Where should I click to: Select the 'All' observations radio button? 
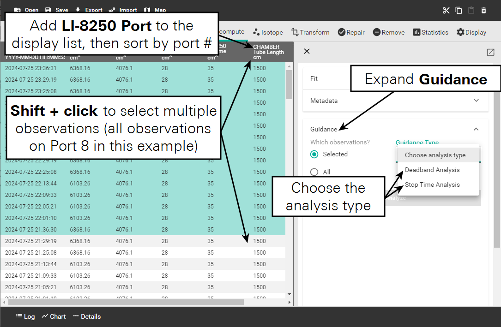click(x=314, y=172)
